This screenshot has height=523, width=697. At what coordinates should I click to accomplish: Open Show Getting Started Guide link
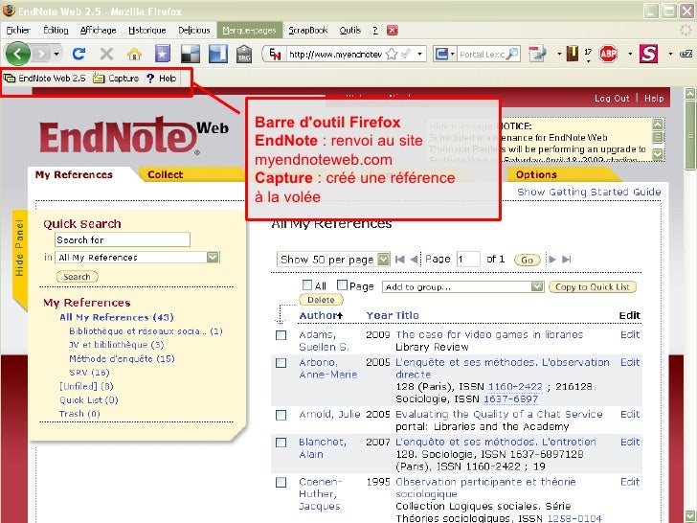click(589, 192)
